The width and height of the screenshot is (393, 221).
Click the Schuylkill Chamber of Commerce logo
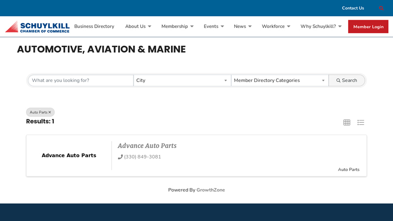(37, 27)
